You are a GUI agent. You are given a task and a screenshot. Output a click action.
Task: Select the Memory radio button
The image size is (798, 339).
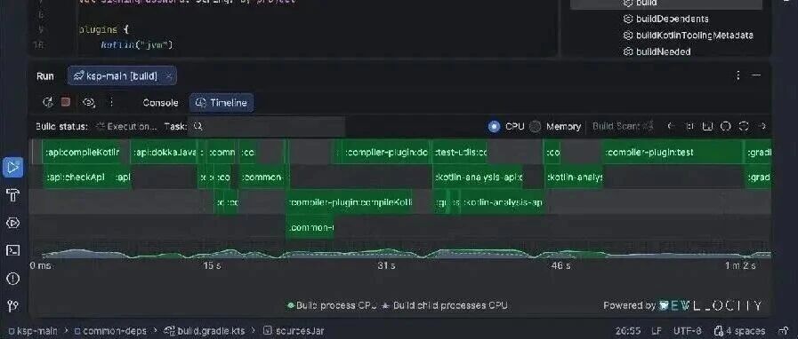(535, 126)
